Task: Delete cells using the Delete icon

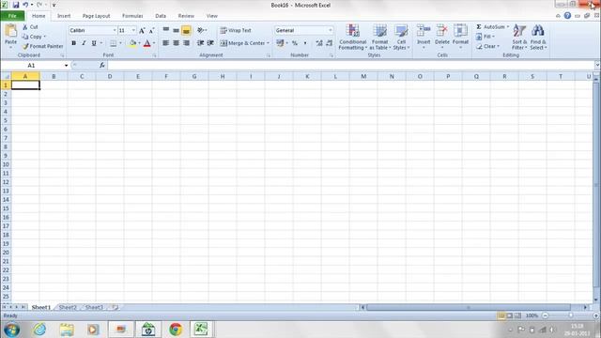Action: (442, 31)
